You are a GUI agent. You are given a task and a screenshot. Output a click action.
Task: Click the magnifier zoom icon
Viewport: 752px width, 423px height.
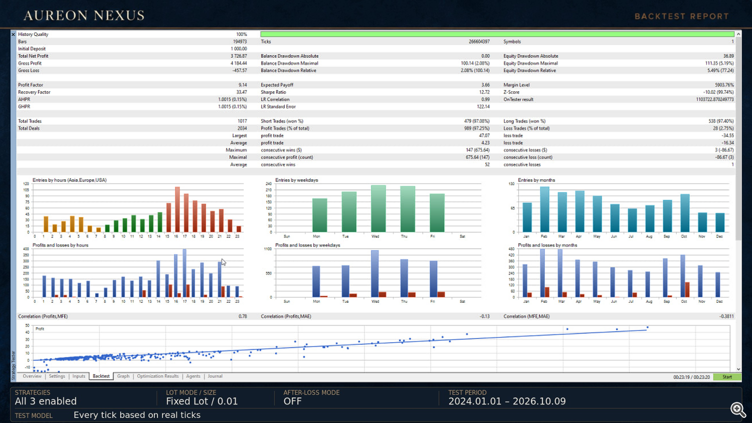click(x=738, y=409)
